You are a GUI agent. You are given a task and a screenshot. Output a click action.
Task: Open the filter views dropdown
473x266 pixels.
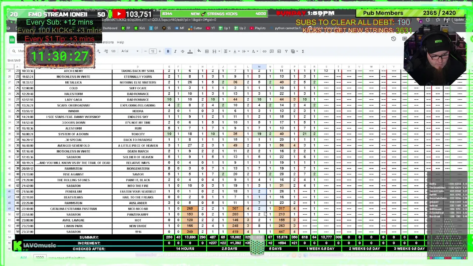(294, 51)
